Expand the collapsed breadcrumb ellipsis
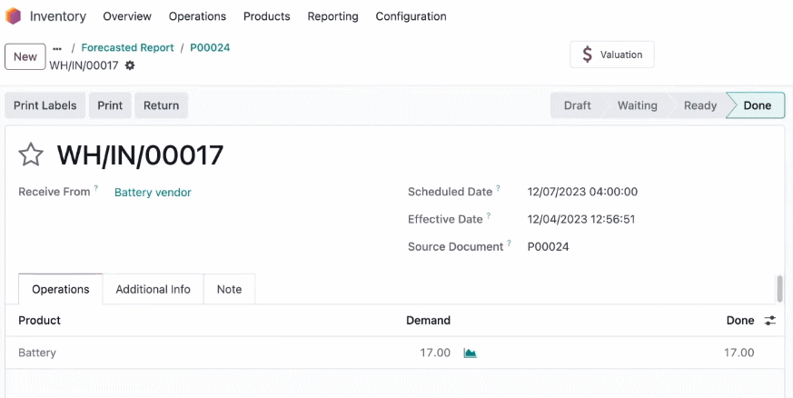793x398 pixels. [x=57, y=48]
